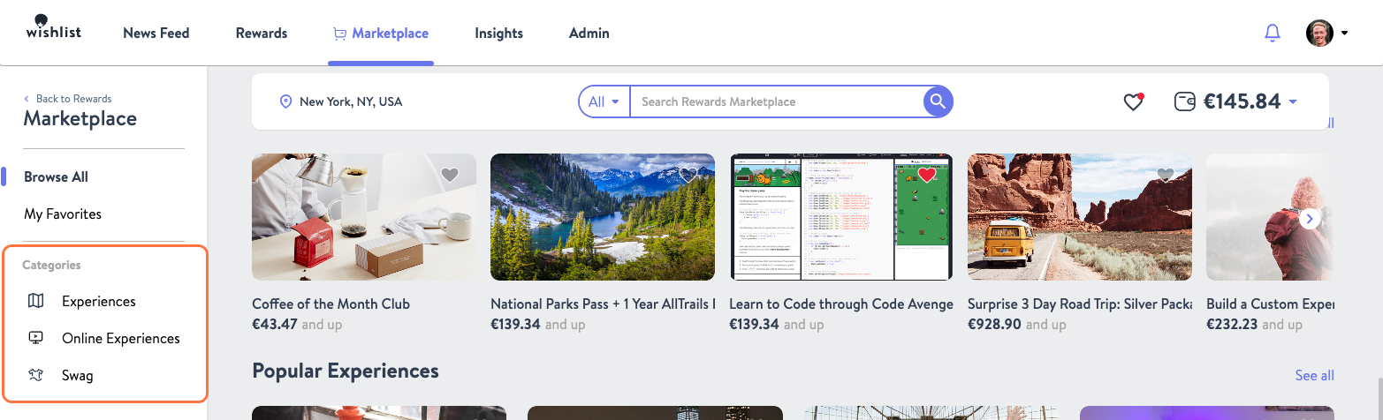
Task: Click the Coffee of the Month Club title
Action: 331,304
